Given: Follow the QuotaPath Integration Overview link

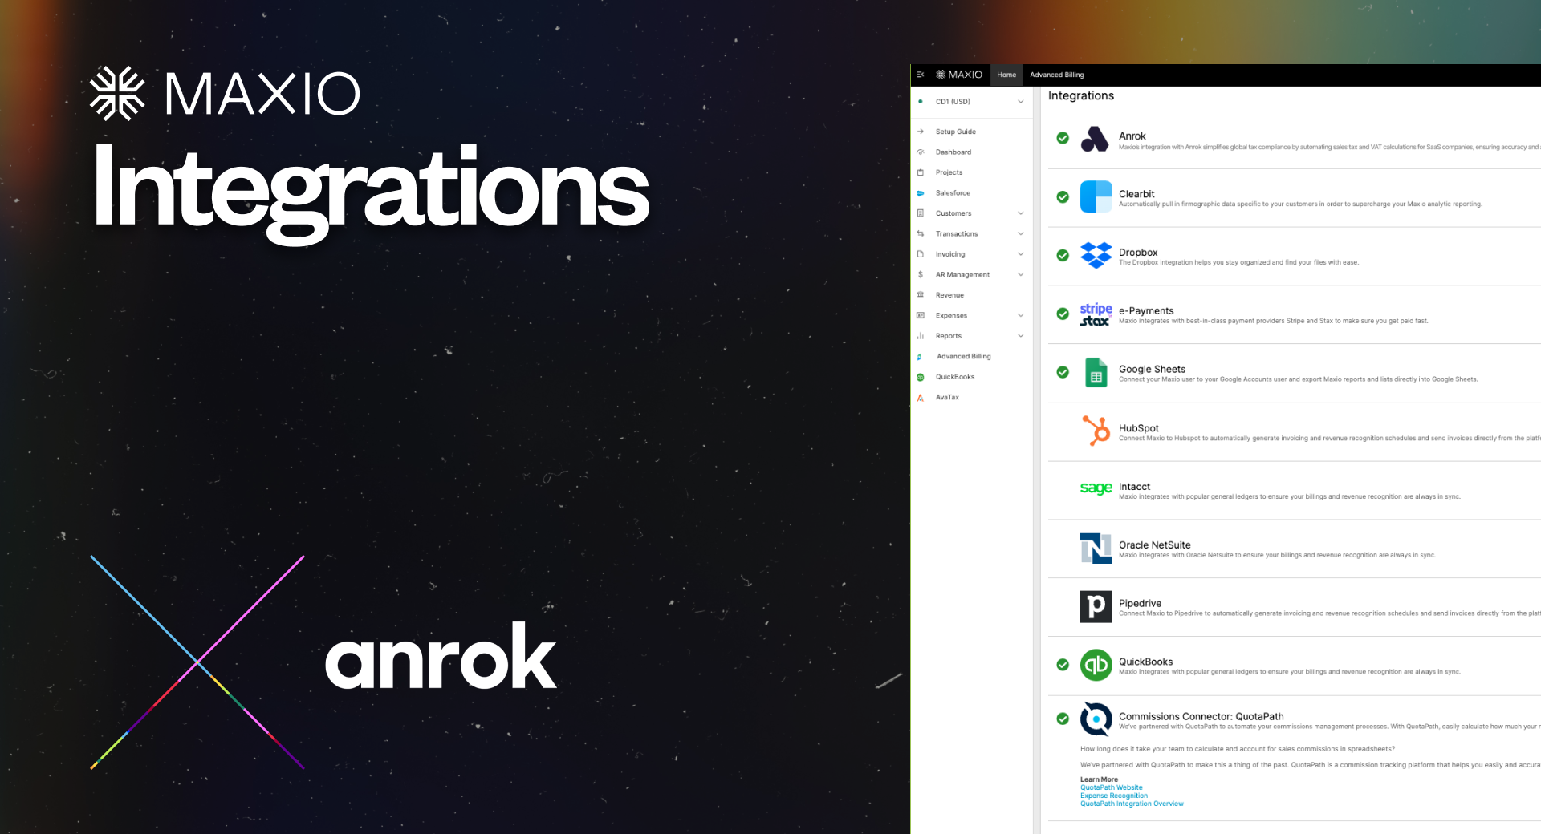Looking at the screenshot, I should tap(1132, 804).
